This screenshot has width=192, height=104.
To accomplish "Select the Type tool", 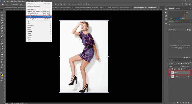I will click(2, 57).
